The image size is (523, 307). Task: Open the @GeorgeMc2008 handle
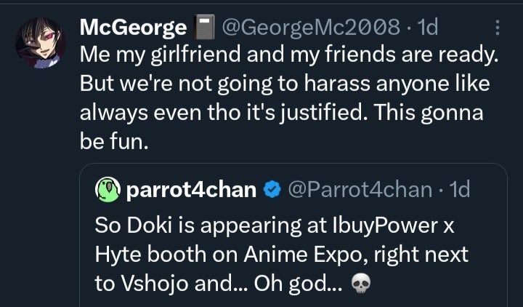pos(311,27)
